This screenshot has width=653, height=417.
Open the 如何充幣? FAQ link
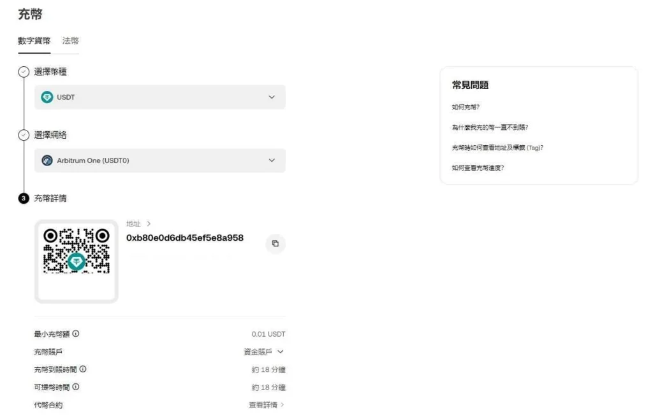pos(466,107)
